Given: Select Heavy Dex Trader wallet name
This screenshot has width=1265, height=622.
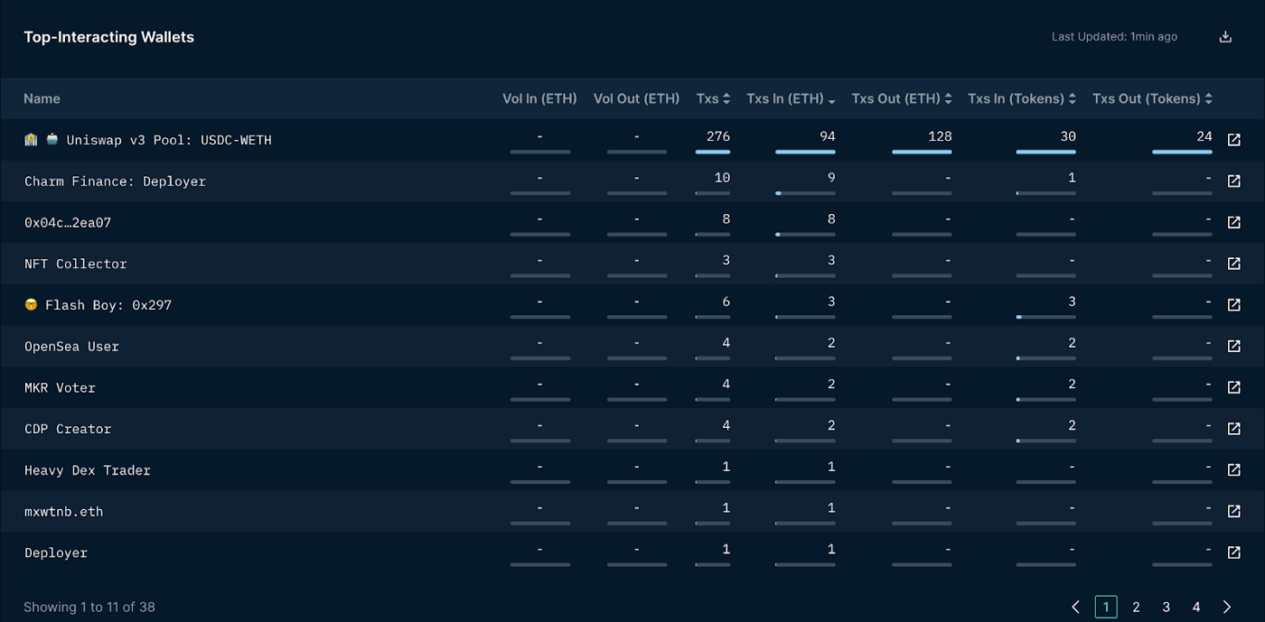Looking at the screenshot, I should click(x=88, y=470).
